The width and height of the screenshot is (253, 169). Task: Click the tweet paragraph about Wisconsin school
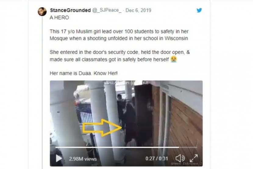coord(119,35)
